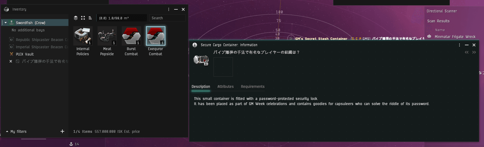Click GM's Secret Stash Container in space
The image size is (484, 147).
(x=321, y=39)
